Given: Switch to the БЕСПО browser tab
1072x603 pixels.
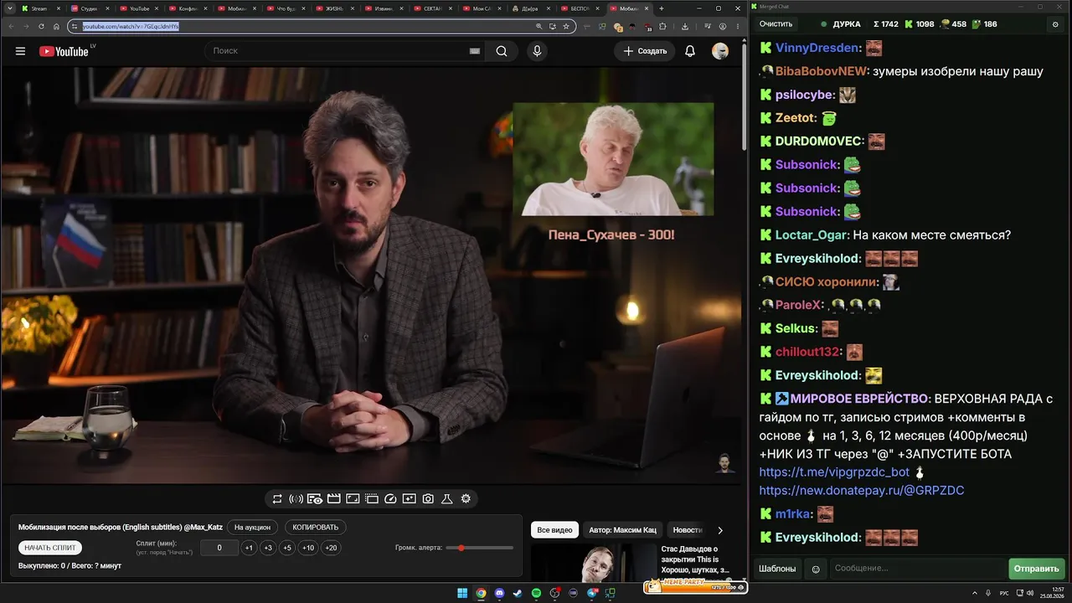Looking at the screenshot, I should point(580,8).
